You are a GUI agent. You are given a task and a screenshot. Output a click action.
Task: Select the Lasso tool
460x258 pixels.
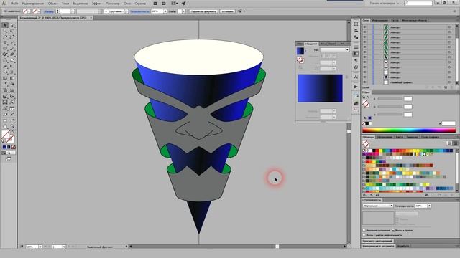tap(12, 32)
